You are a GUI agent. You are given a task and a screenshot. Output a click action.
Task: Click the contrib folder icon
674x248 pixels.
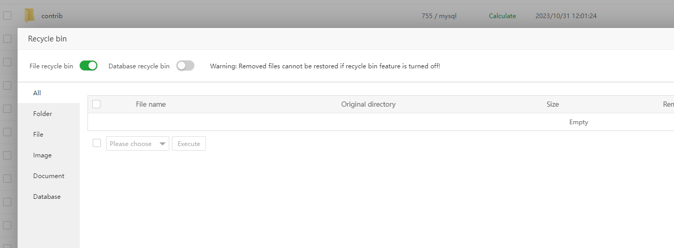(30, 16)
